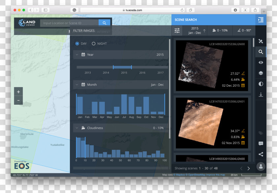
Task: Open the layers stack icon
Action: click(x=261, y=73)
